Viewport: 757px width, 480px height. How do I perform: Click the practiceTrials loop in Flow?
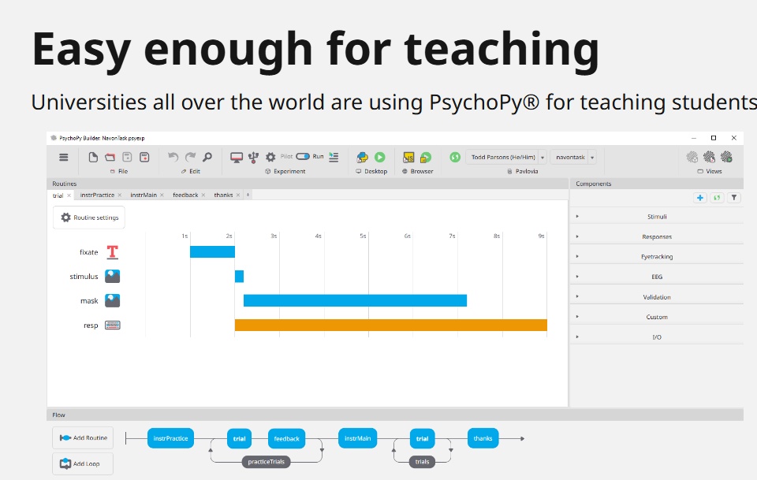click(x=266, y=462)
